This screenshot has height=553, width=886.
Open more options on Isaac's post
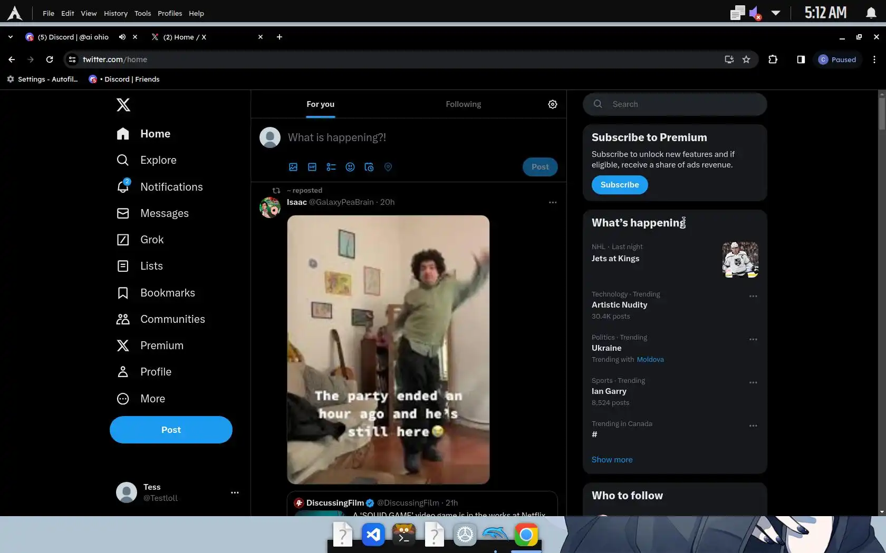point(553,202)
